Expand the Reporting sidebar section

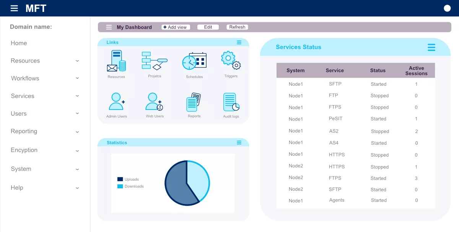coord(24,131)
